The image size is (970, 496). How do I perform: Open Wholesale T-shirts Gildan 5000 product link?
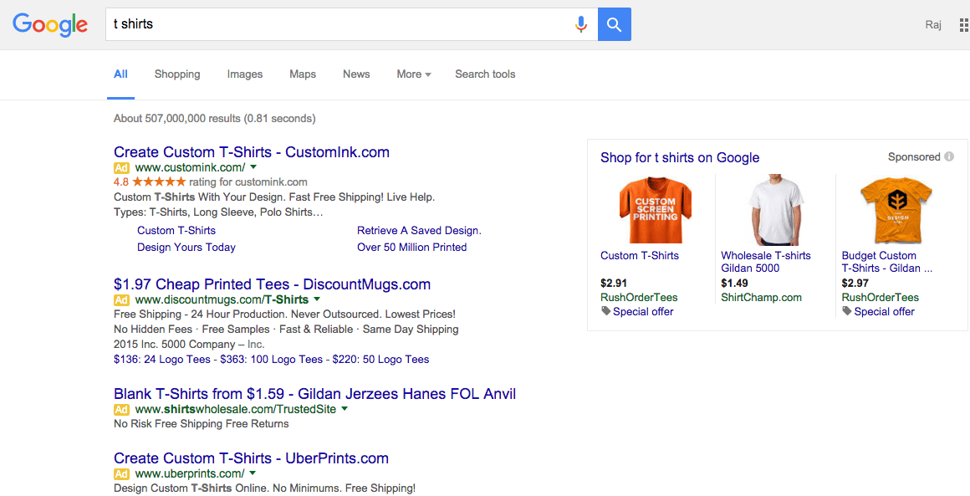click(x=766, y=262)
